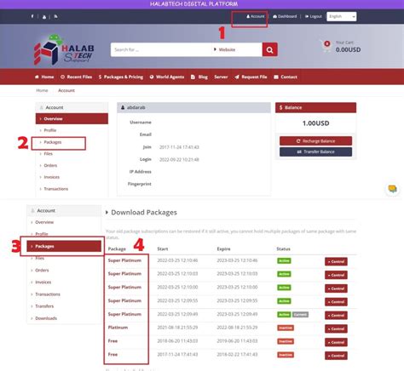Select Transactions in upper account sidebar
The width and height of the screenshot is (404, 371).
click(56, 189)
